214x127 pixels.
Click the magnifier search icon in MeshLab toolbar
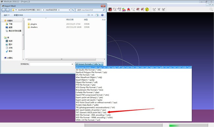point(211,9)
